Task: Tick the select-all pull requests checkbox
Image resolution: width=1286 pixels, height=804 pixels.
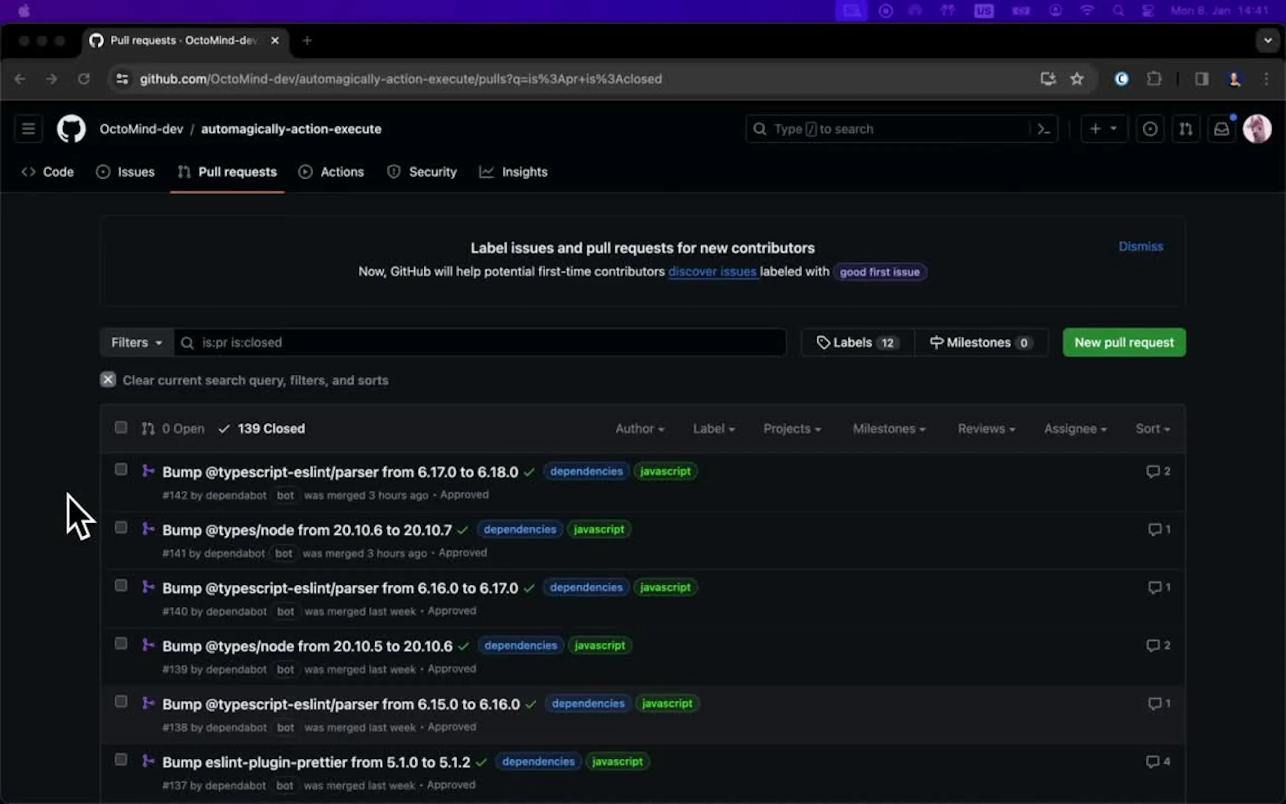Action: click(x=120, y=427)
